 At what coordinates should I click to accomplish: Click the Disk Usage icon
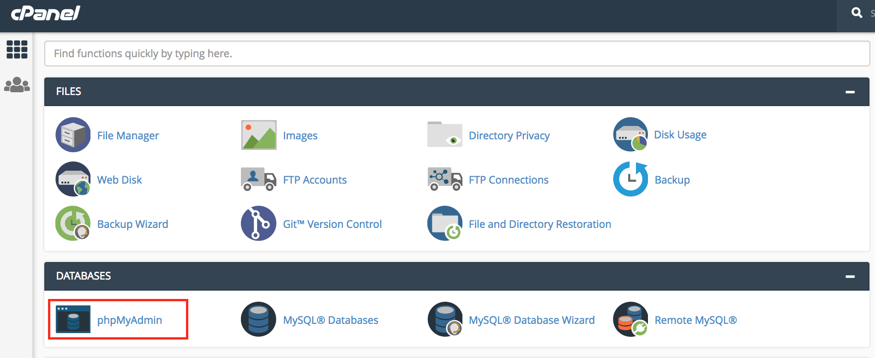(x=630, y=134)
